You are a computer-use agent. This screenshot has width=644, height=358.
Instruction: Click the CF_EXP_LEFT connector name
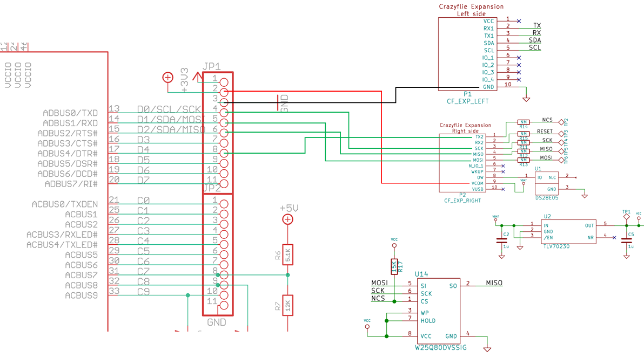tap(467, 101)
